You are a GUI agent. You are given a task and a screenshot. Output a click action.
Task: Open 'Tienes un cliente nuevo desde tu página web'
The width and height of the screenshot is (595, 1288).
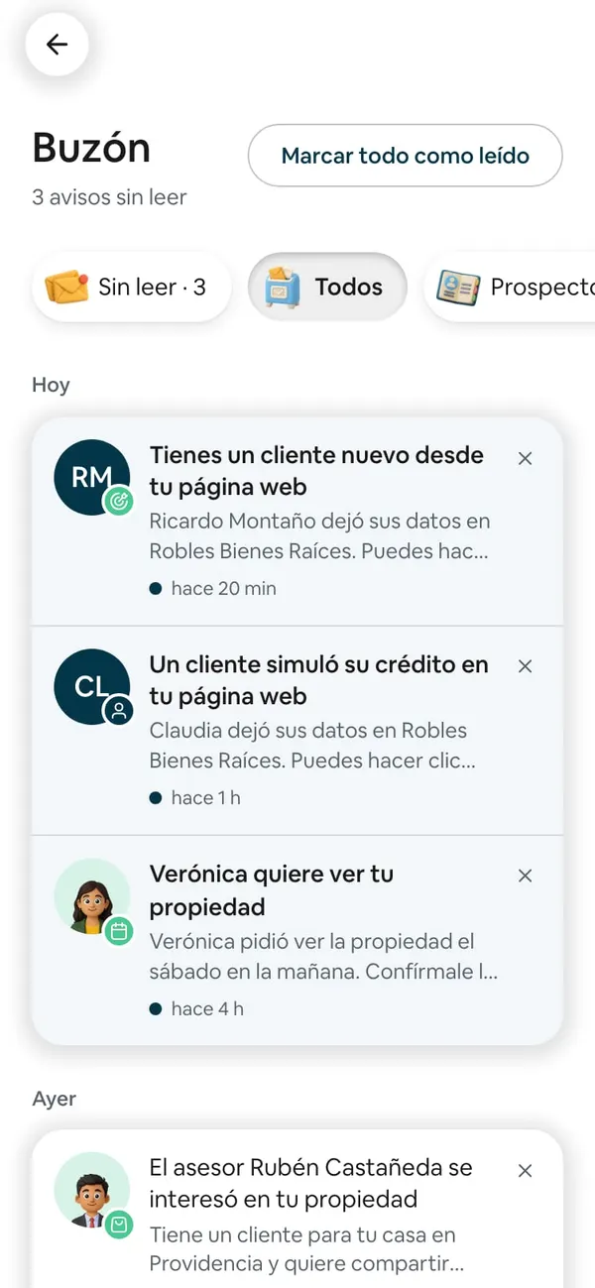point(297,522)
